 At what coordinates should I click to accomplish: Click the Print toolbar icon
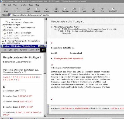[x=93, y=10]
